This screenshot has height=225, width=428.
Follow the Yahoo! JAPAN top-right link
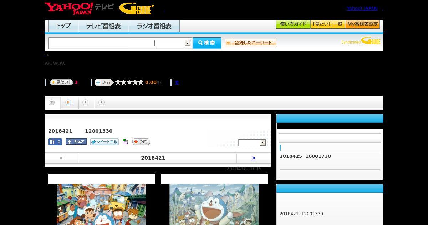click(362, 8)
